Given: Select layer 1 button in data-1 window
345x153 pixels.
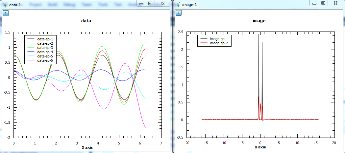Looking at the screenshot, I should point(6,13).
